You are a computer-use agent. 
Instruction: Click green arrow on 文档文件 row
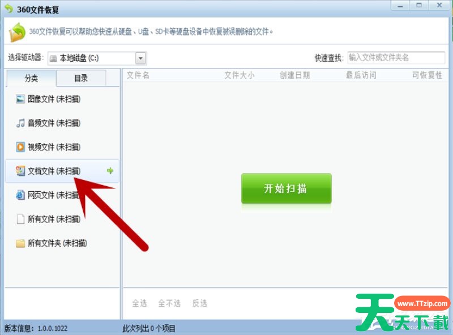(110, 171)
